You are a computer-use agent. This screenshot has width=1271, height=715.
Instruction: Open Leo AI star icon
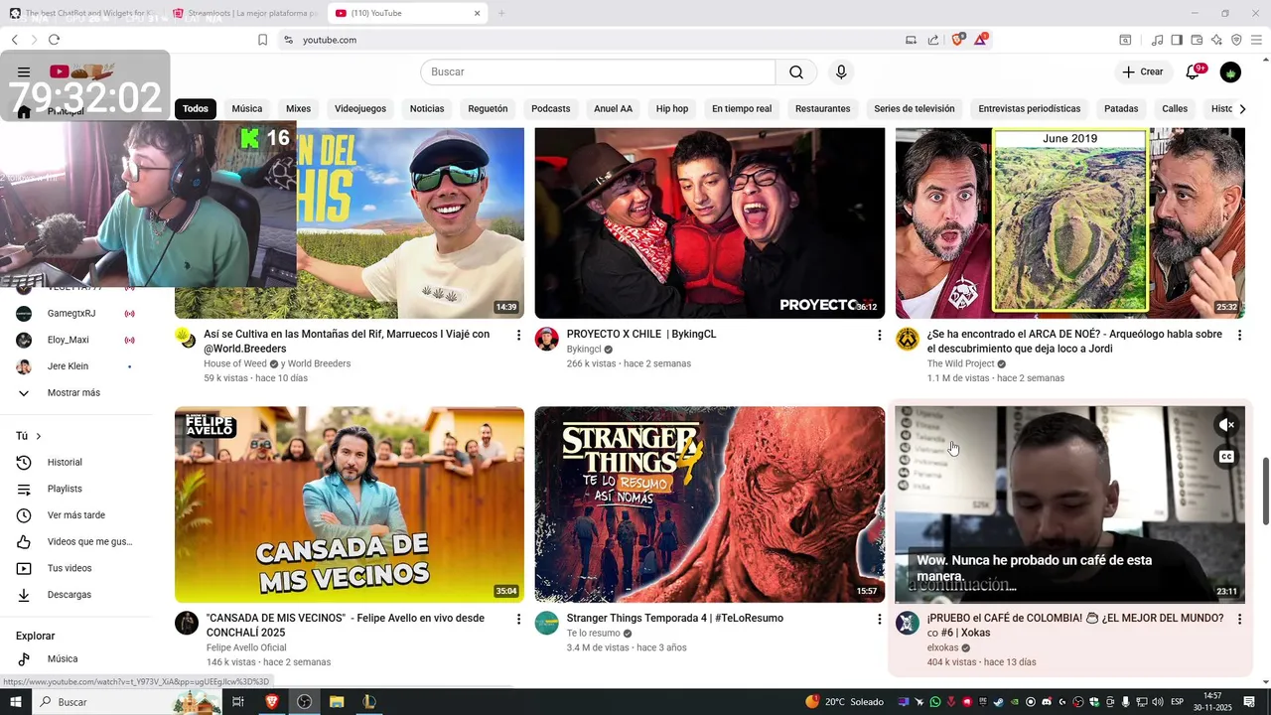point(1216,40)
